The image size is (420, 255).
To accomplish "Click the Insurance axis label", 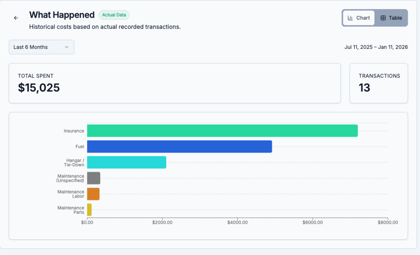I will click(x=74, y=131).
